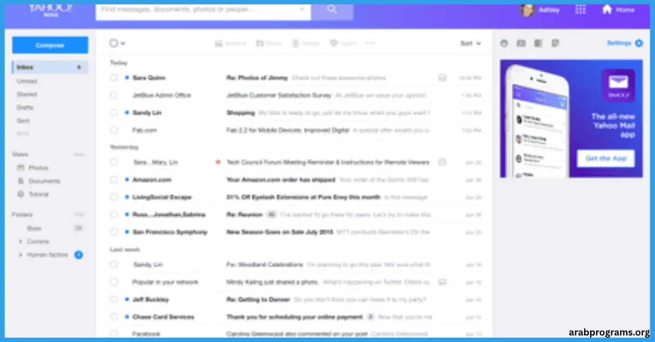This screenshot has width=655, height=342.
Task: Click the Move toolbar icon
Action: 260,43
